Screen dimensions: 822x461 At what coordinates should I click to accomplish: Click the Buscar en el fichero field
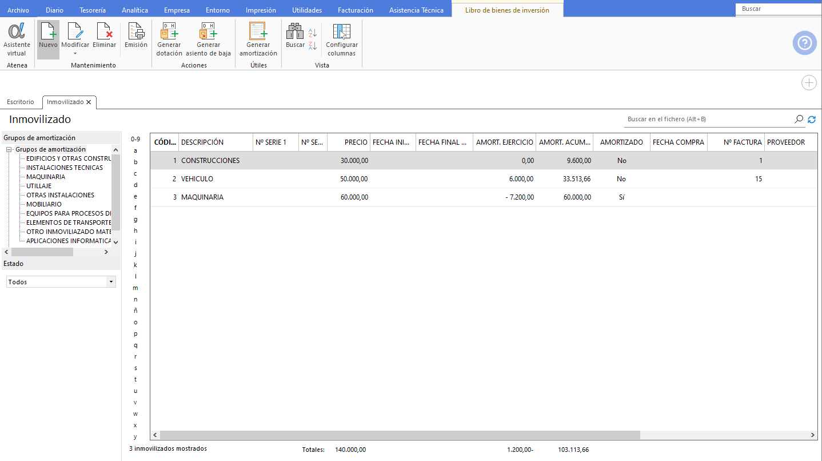pos(708,119)
